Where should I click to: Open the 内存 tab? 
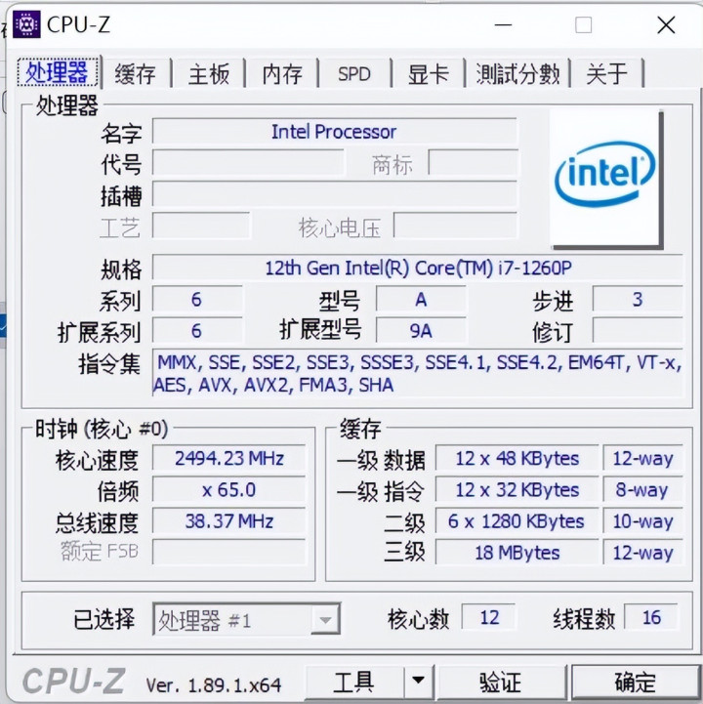click(282, 73)
